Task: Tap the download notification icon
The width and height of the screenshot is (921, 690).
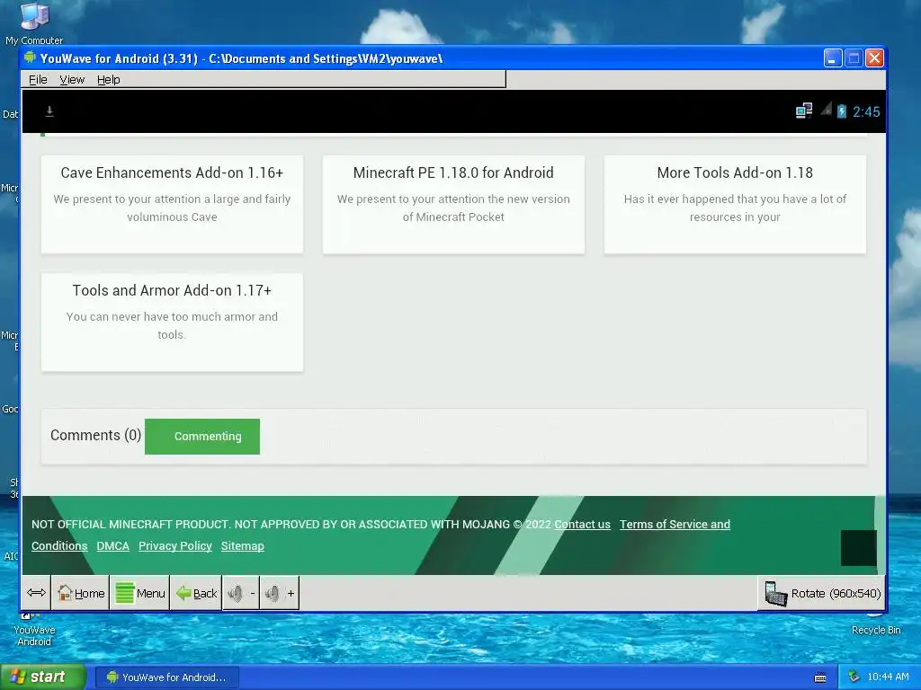Action: [49, 111]
